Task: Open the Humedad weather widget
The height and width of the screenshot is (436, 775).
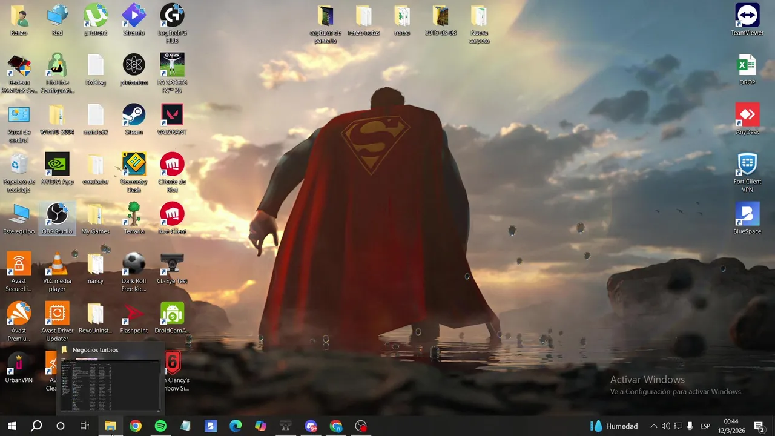Action: [x=614, y=426]
